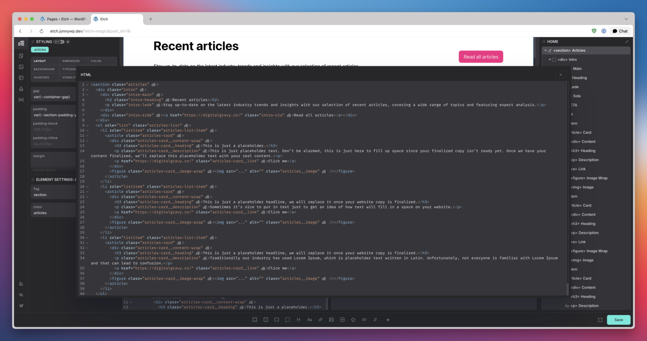This screenshot has height=341, width=647.
Task: Toggle the crossed-eye visibility icon in sidebar
Action: 21,295
